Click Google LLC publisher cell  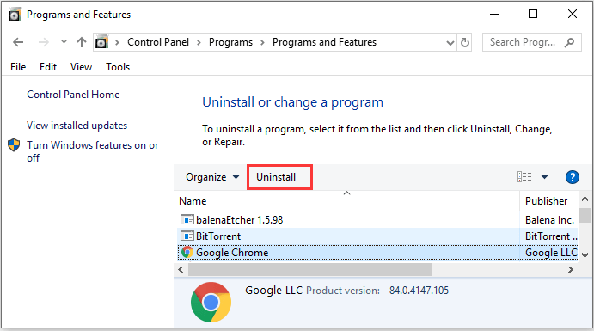point(551,253)
